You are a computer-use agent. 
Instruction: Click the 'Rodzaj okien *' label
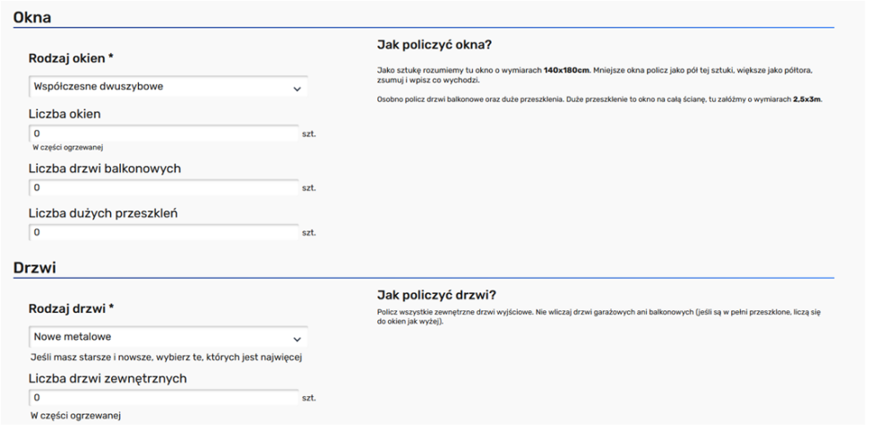(x=71, y=58)
